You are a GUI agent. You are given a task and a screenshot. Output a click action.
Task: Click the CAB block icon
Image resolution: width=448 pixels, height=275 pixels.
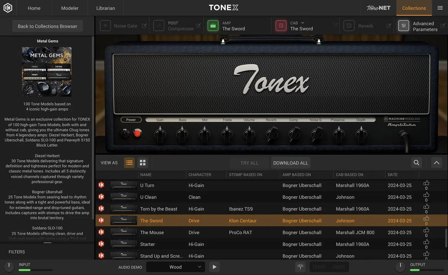pyautogui.click(x=281, y=25)
